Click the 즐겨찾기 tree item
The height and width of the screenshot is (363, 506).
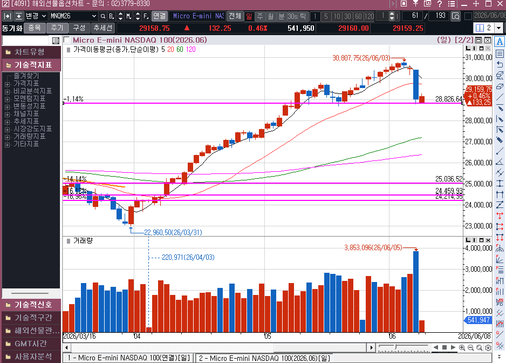point(26,76)
